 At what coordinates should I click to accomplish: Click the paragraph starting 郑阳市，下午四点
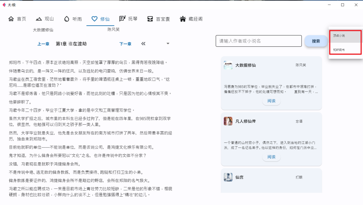88,63
